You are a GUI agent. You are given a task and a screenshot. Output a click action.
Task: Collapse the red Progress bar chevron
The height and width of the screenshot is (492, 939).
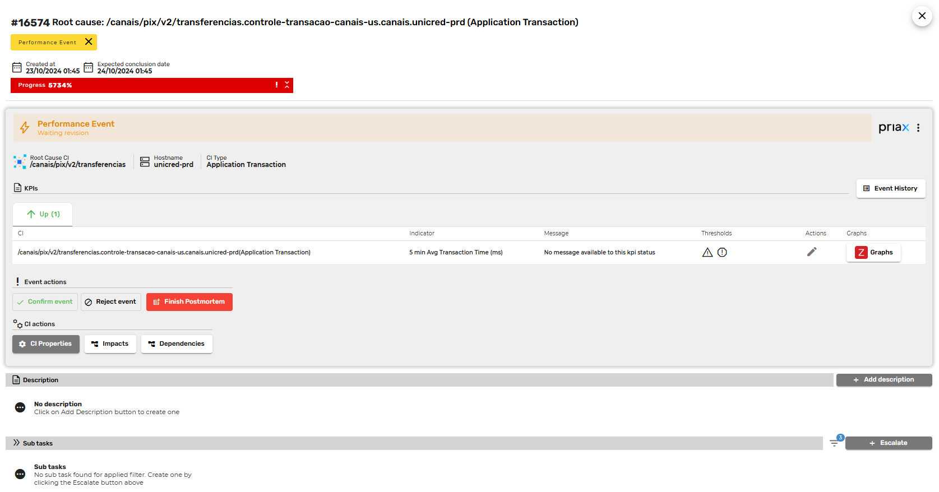pyautogui.click(x=287, y=85)
